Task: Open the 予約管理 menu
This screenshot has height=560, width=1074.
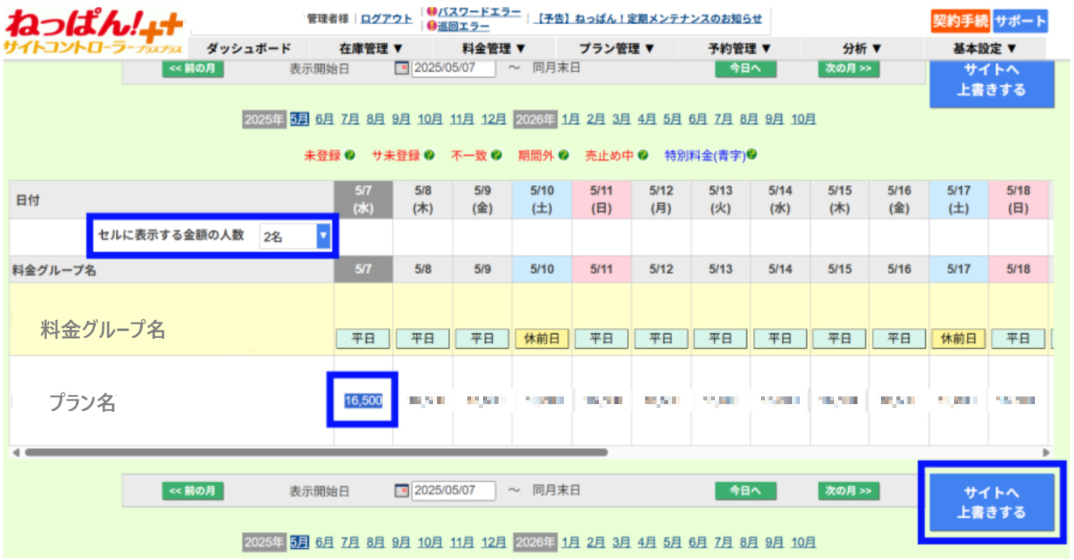Action: [x=740, y=48]
